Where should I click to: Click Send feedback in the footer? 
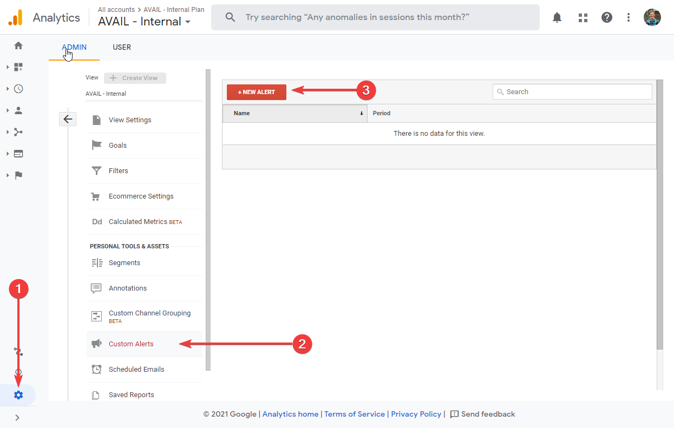click(482, 414)
